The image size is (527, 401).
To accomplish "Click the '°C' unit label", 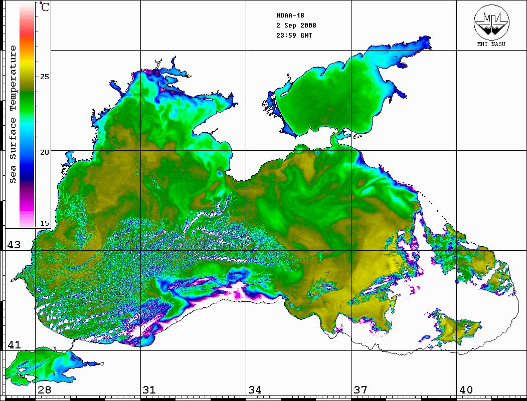I will (44, 7).
